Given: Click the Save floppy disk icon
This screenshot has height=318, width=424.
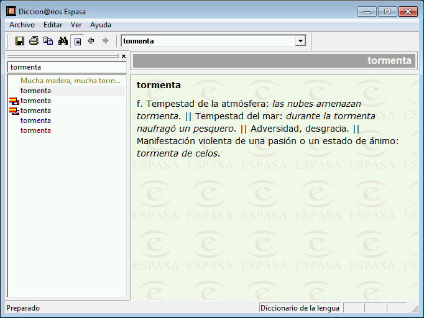Looking at the screenshot, I should tap(20, 41).
